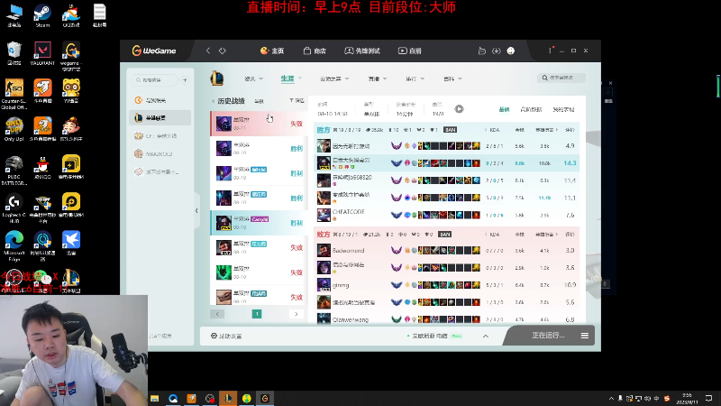Click the WeGame logo in title bar
This screenshot has width=721, height=406.
pyautogui.click(x=153, y=51)
